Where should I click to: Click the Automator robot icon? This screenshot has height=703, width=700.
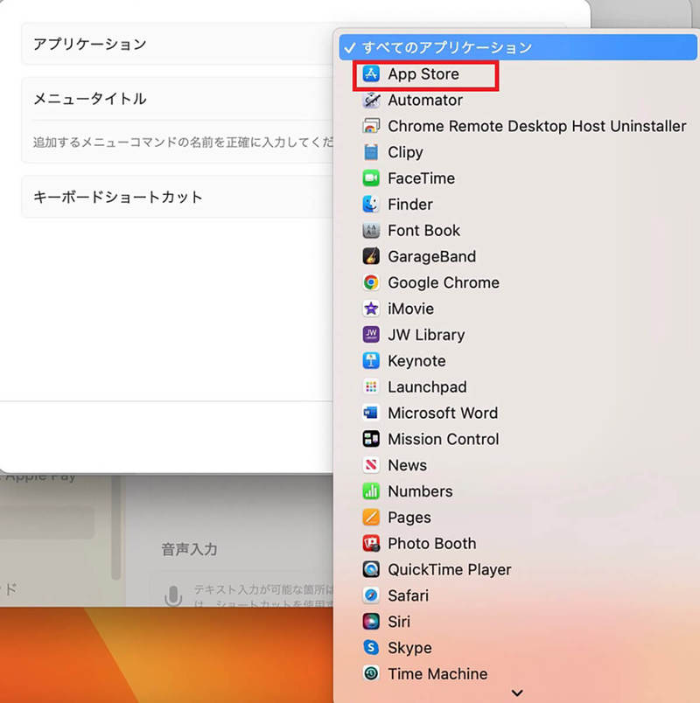371,100
